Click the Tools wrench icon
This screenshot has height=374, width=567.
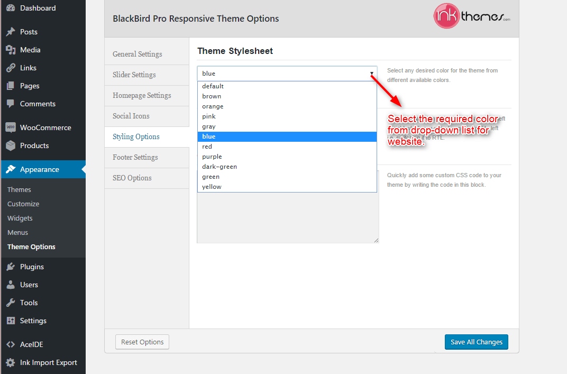pos(11,303)
